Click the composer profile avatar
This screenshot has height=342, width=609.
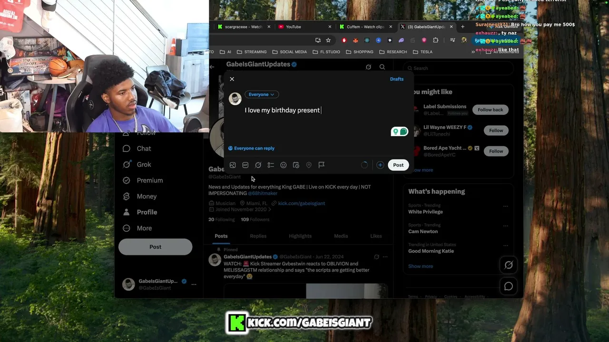pos(235,98)
